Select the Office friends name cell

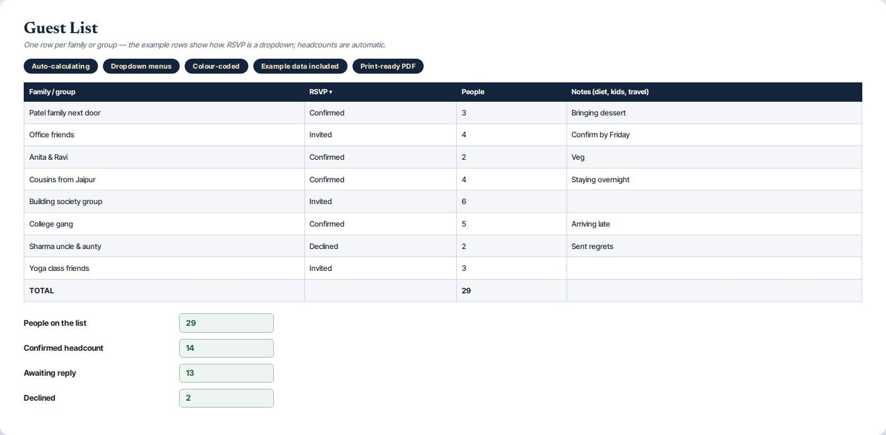point(164,135)
